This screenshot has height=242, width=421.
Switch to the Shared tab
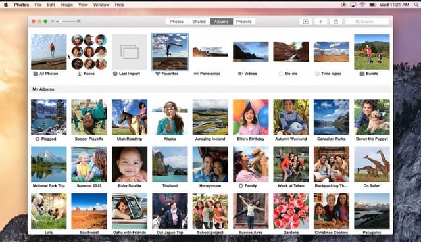pos(199,22)
